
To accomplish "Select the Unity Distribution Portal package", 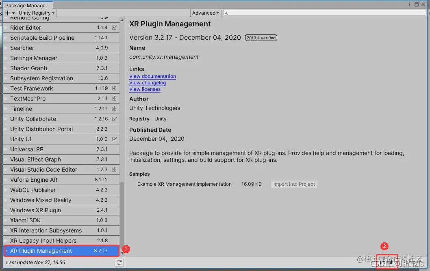I will (x=61, y=129).
